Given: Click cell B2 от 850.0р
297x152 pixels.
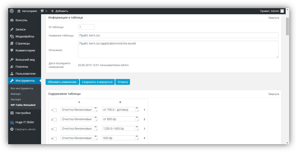Looking at the screenshot, I should pyautogui.click(x=120, y=119).
